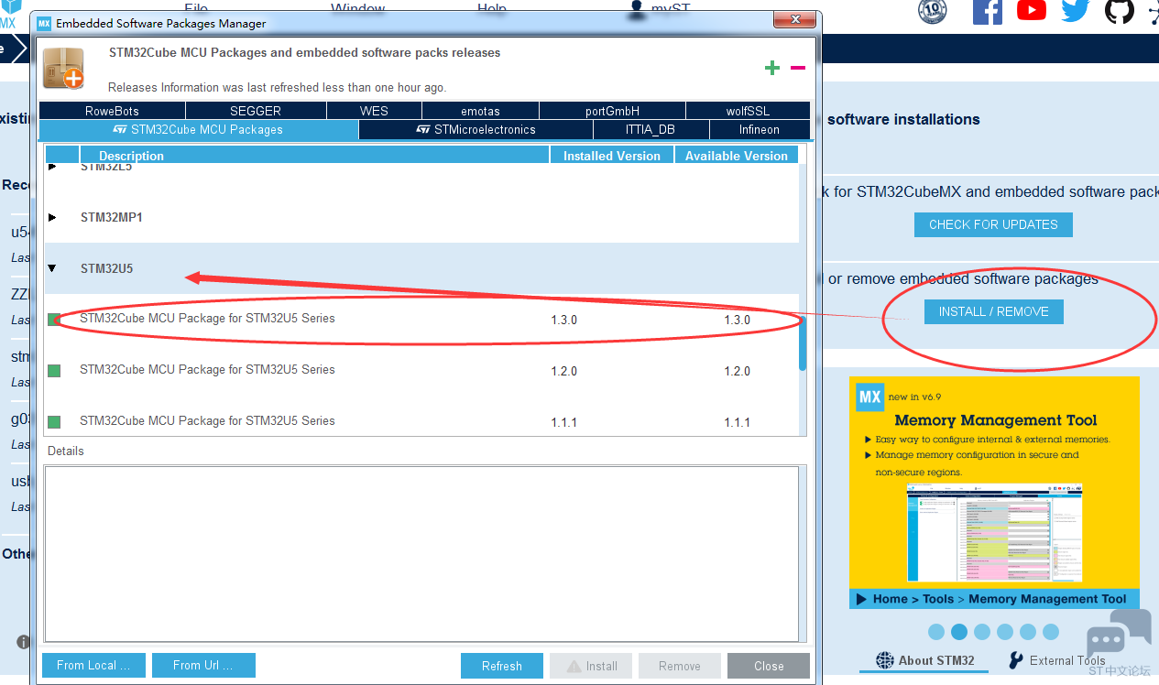Click the Remove button
Screen dimensions: 1159x685
(680, 666)
